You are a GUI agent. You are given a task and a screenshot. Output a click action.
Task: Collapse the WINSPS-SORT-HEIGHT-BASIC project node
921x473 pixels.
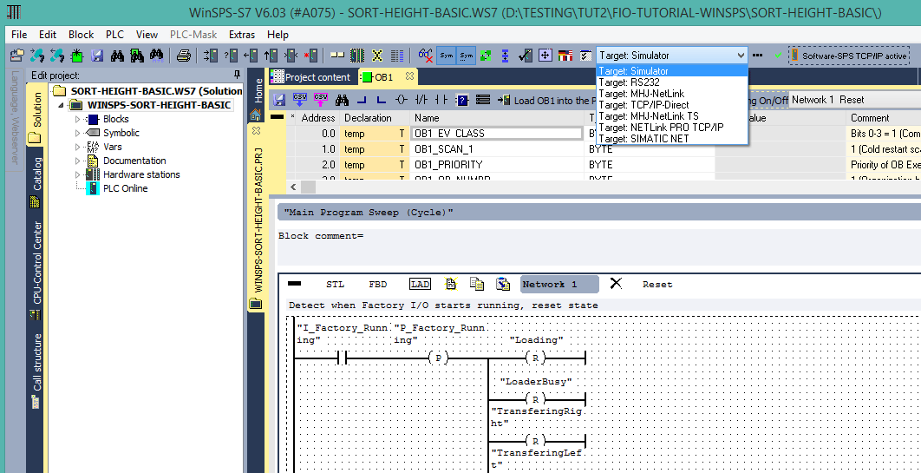pos(61,105)
